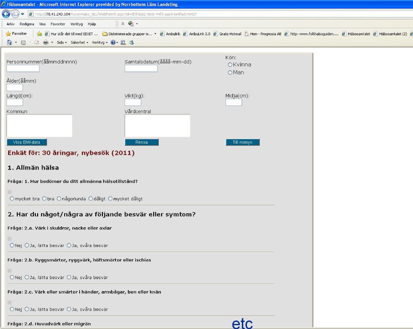Click the Till menyn button
The height and width of the screenshot is (329, 413).
click(243, 142)
